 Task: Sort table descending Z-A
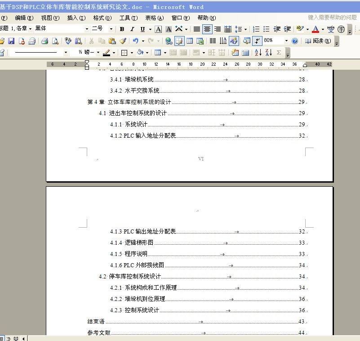pyautogui.click(x=269, y=53)
